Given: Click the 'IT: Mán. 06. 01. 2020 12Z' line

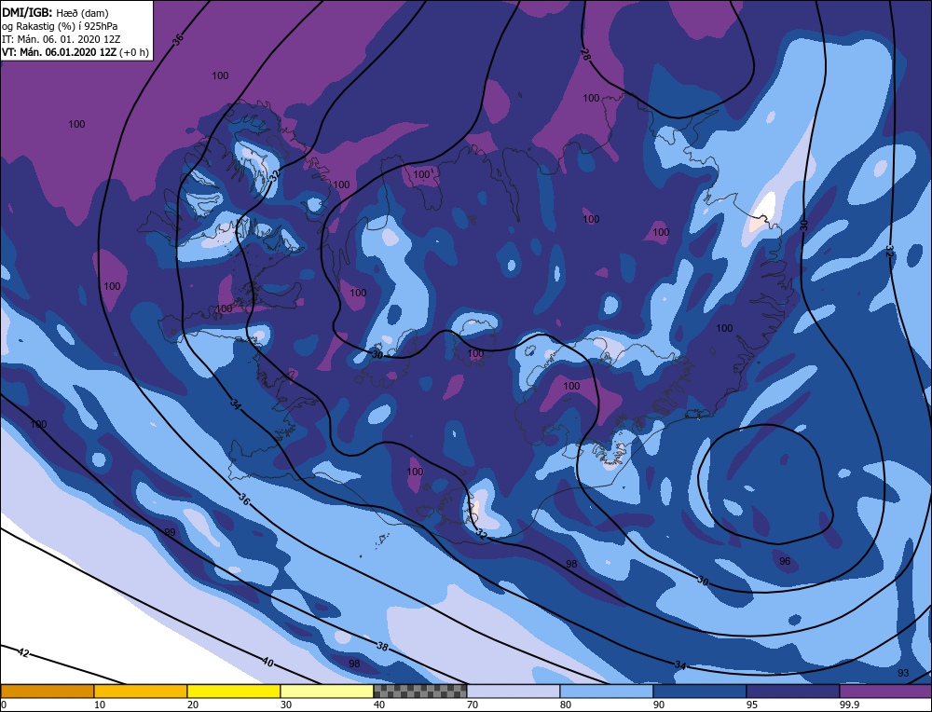Looking at the screenshot, I should click(62, 39).
